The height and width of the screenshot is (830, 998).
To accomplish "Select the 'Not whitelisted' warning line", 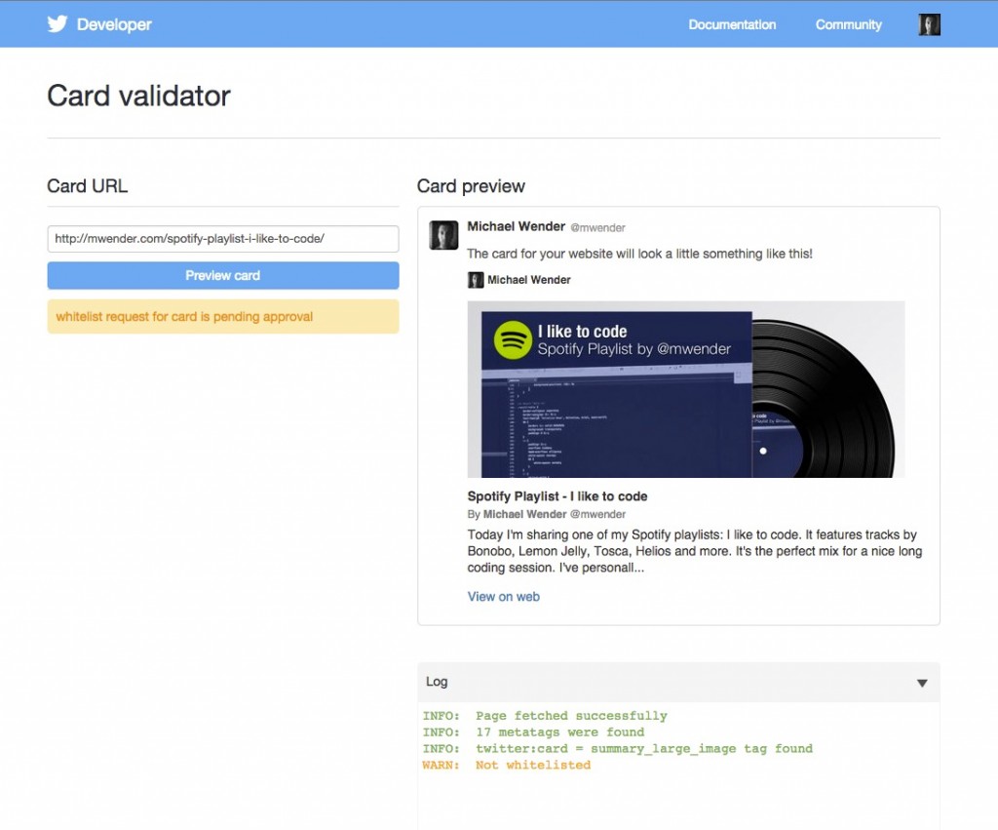I will pyautogui.click(x=507, y=765).
